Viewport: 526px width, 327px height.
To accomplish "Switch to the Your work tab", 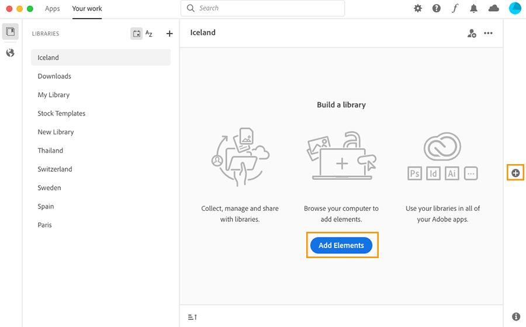I will tap(86, 9).
